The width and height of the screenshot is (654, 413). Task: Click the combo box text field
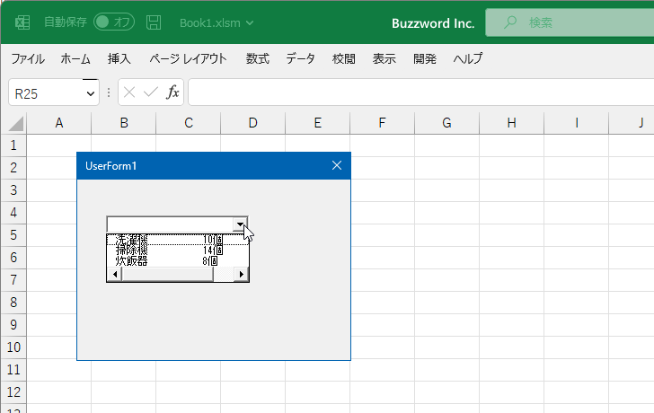pos(170,224)
